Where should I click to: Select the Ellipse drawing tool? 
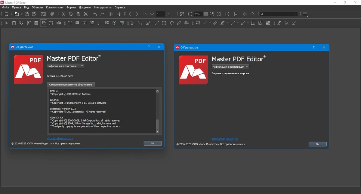point(171,23)
